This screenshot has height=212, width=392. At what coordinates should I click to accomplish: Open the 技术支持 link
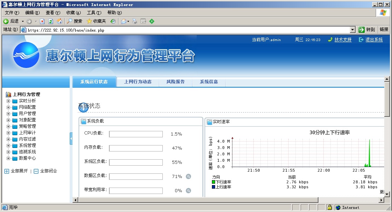343,40
